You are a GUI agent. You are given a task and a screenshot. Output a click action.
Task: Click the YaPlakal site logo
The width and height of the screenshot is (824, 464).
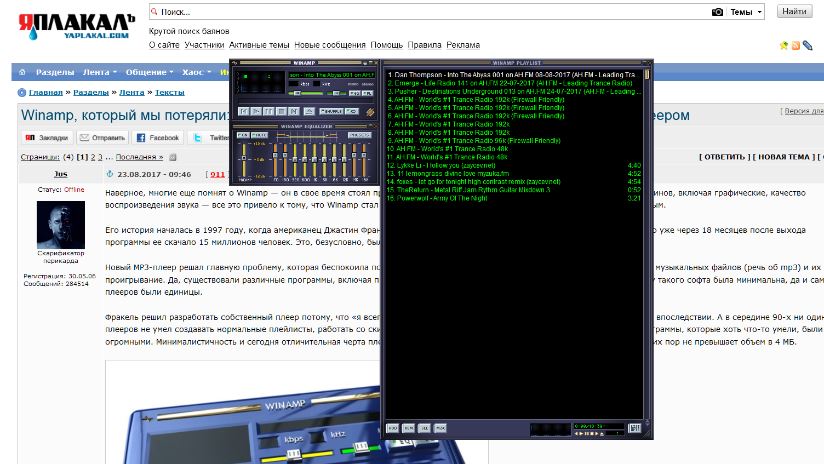coord(77,26)
